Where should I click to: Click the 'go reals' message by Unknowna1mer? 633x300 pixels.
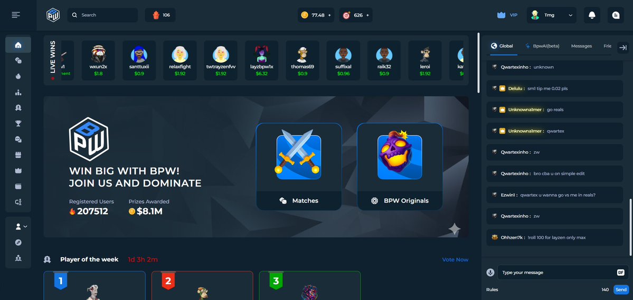pos(555,110)
